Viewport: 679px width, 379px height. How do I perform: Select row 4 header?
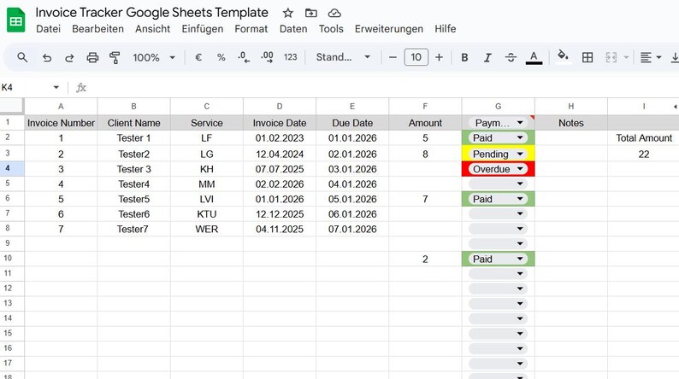click(x=12, y=168)
